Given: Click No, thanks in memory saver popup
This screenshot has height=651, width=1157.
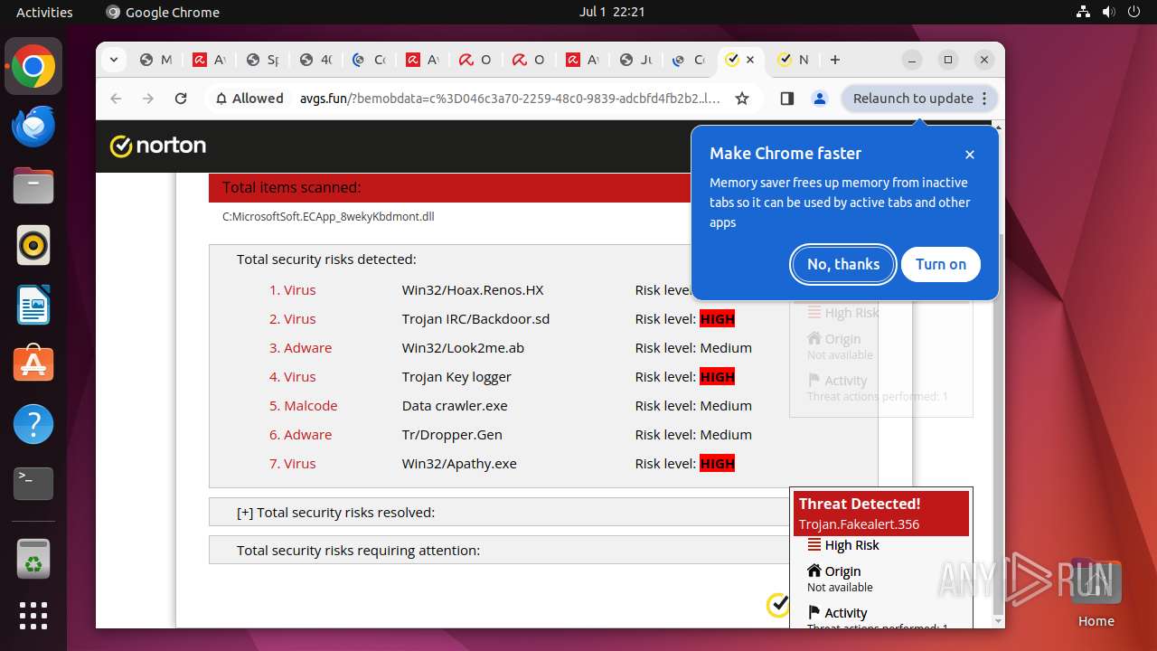Looking at the screenshot, I should [x=843, y=264].
